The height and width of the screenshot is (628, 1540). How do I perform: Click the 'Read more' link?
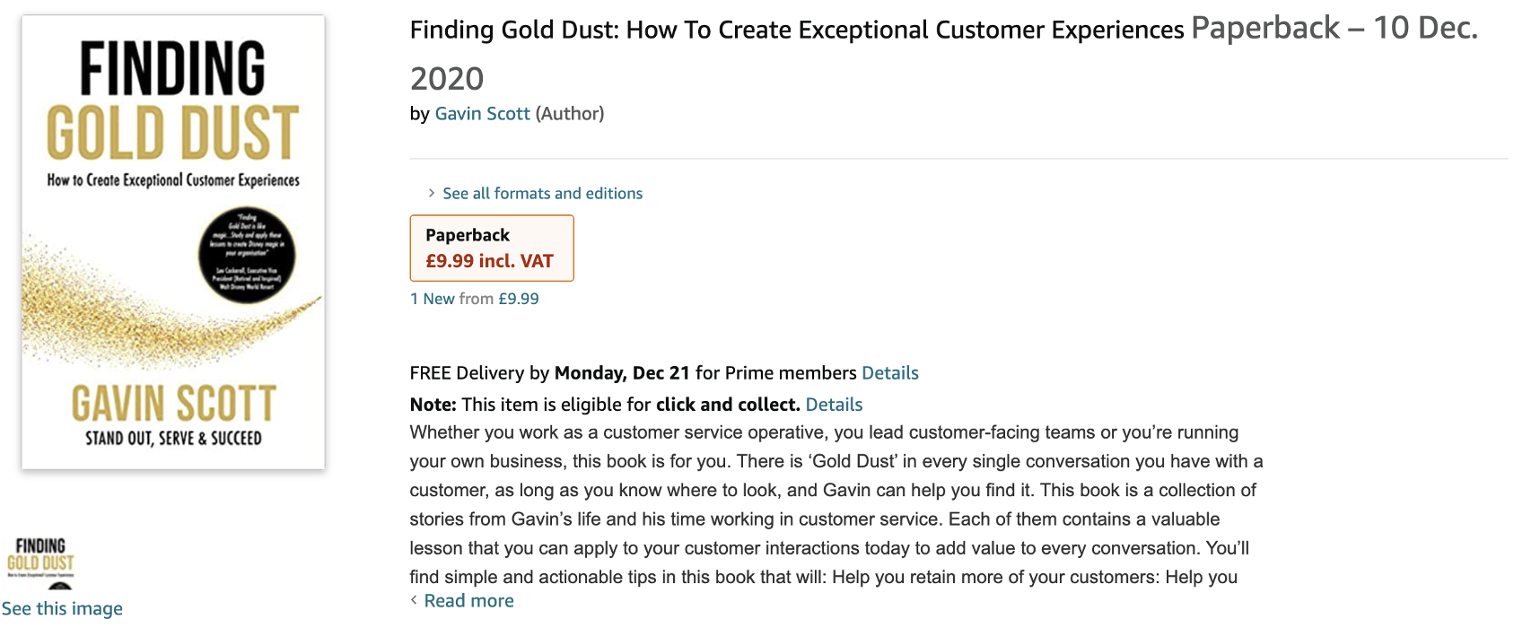click(468, 601)
